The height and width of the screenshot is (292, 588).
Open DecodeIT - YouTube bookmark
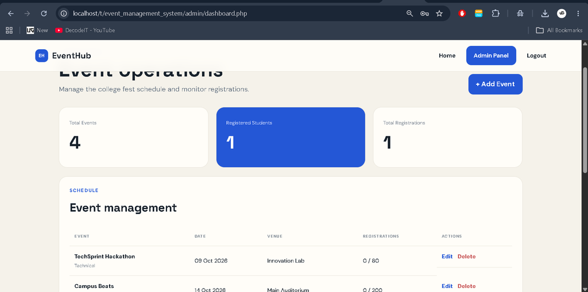(x=85, y=30)
